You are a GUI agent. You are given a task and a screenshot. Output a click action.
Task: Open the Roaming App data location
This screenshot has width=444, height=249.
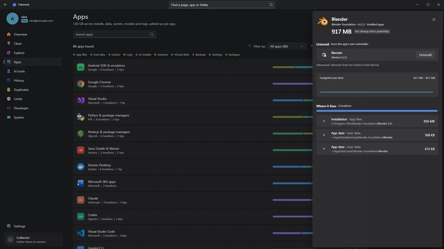[x=377, y=135]
